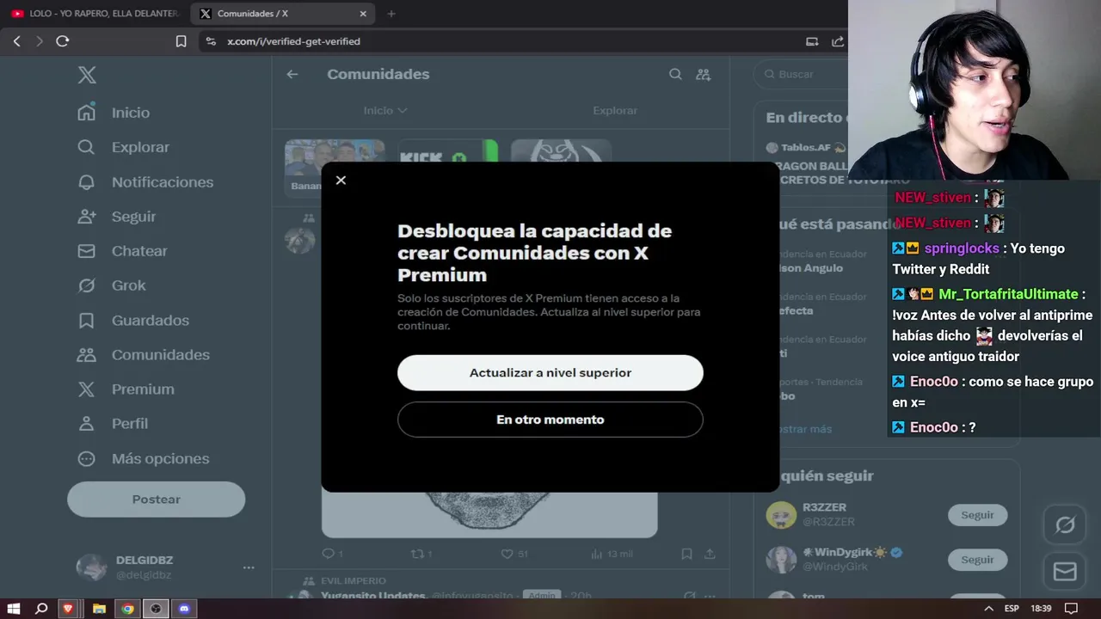Open Windows Start menu

click(14, 609)
